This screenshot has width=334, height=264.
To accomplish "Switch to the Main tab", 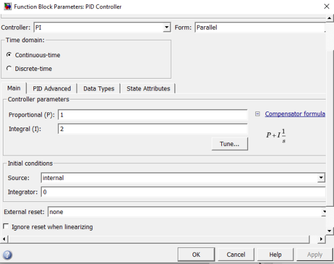I will [x=14, y=88].
